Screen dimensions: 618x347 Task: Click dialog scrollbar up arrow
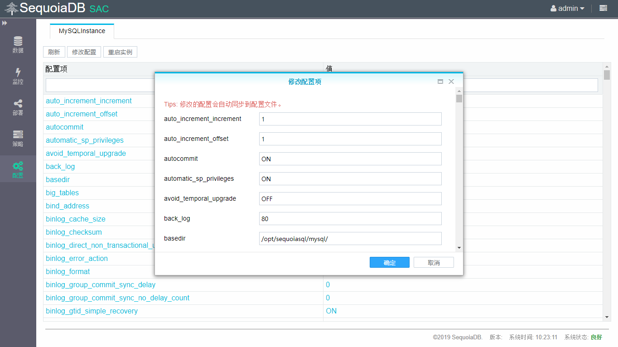pos(459,91)
